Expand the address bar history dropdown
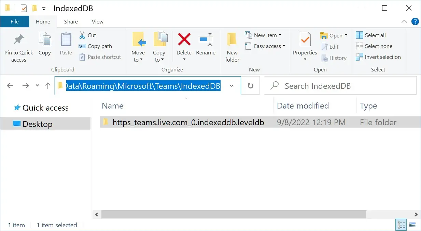This screenshot has width=421, height=231. (231, 86)
